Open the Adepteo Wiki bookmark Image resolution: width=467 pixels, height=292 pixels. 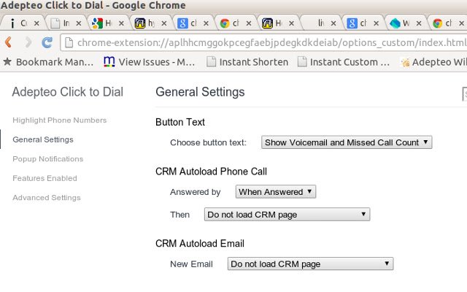(433, 62)
